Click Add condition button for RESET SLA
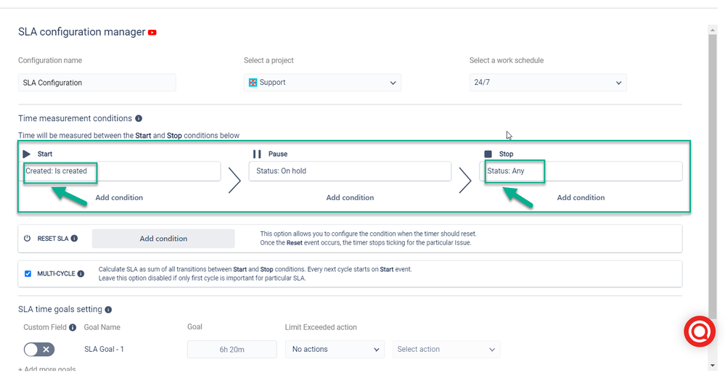 [x=163, y=239]
